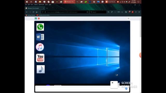Open the Firefox hamburger menu
This screenshot has height=93, width=166.
(139, 12)
